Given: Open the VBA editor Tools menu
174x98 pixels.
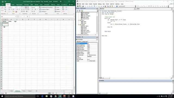Looking at the screenshot, I should click(107, 4).
